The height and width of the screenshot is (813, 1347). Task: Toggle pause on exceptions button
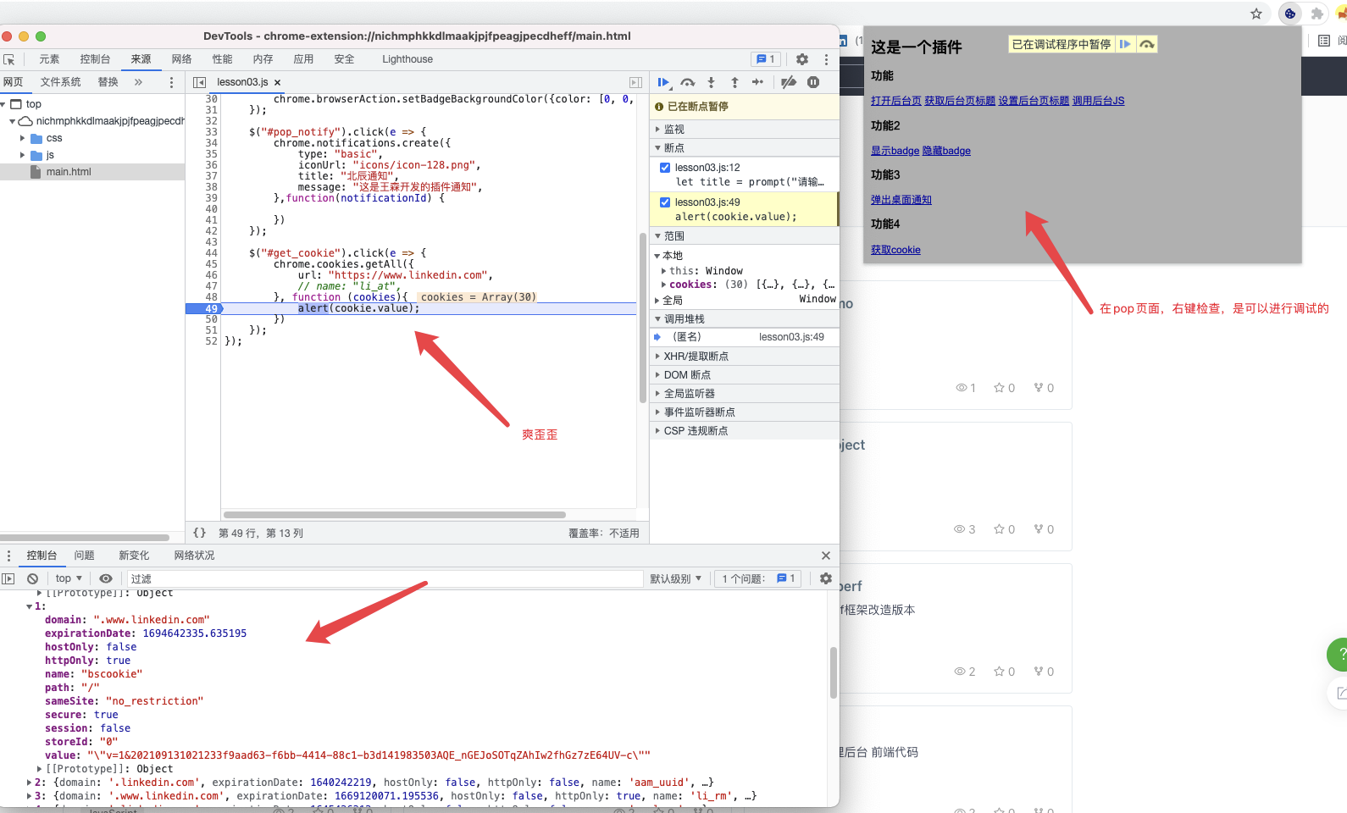pos(813,82)
